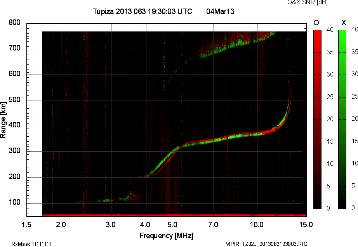
Task: Click the "5" label on green X colorbar
Action: (353, 186)
